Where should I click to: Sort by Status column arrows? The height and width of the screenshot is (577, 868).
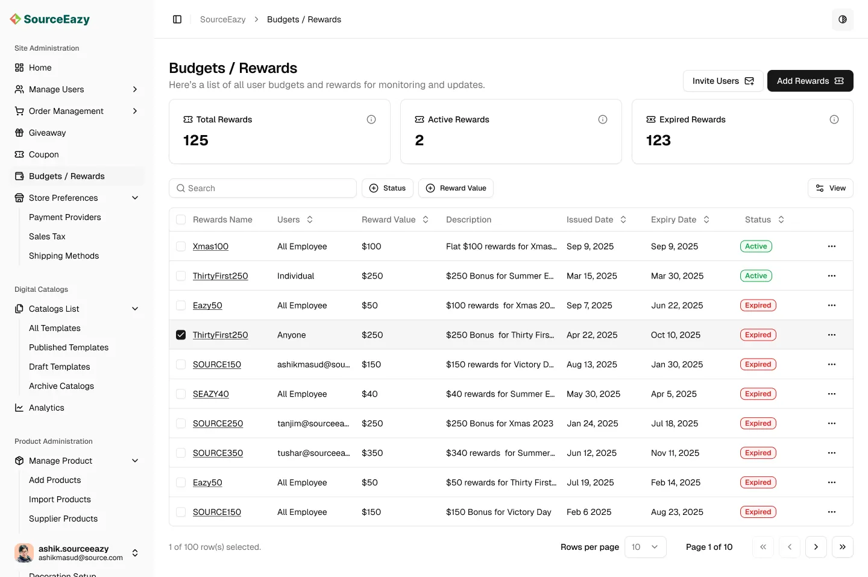(x=781, y=219)
